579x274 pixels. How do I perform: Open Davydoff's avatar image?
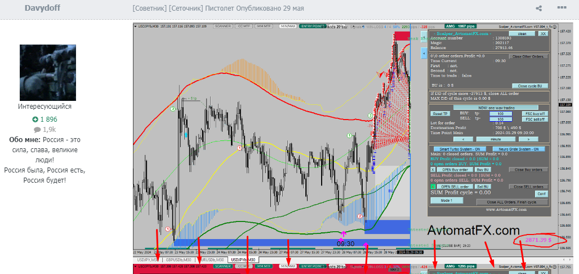tap(48, 73)
